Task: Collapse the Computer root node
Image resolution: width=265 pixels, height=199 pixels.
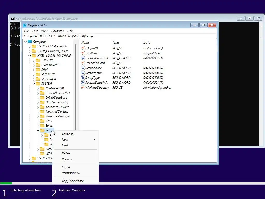Action: tap(26, 42)
